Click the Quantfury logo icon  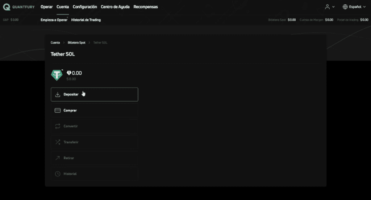coord(7,7)
